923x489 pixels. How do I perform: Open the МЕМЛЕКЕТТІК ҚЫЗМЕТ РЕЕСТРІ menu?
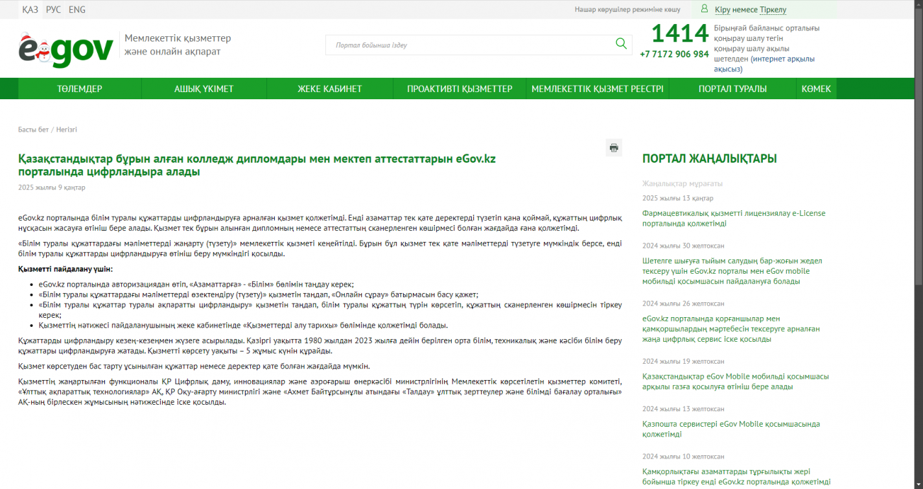598,89
